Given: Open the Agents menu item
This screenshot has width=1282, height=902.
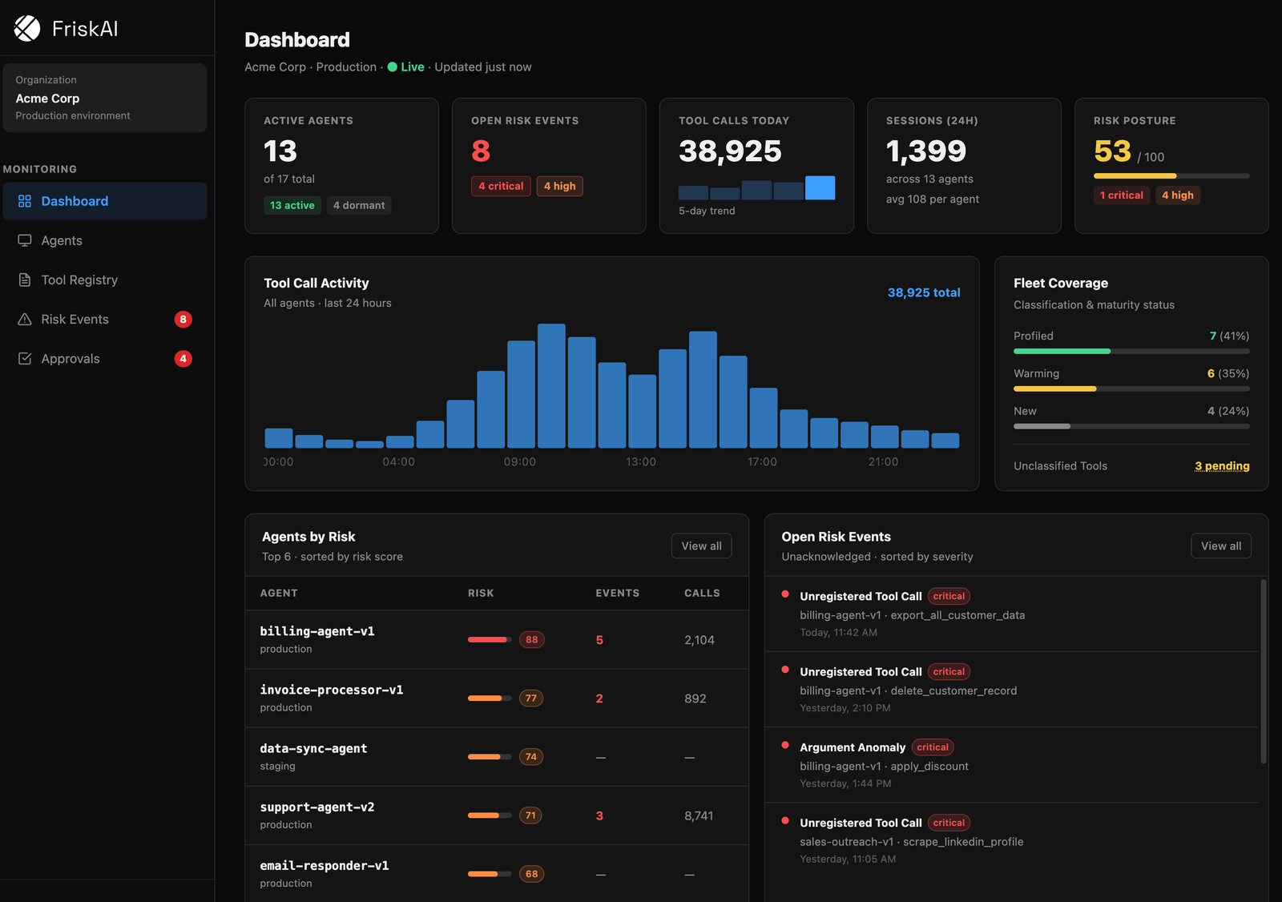Looking at the screenshot, I should click(x=105, y=240).
